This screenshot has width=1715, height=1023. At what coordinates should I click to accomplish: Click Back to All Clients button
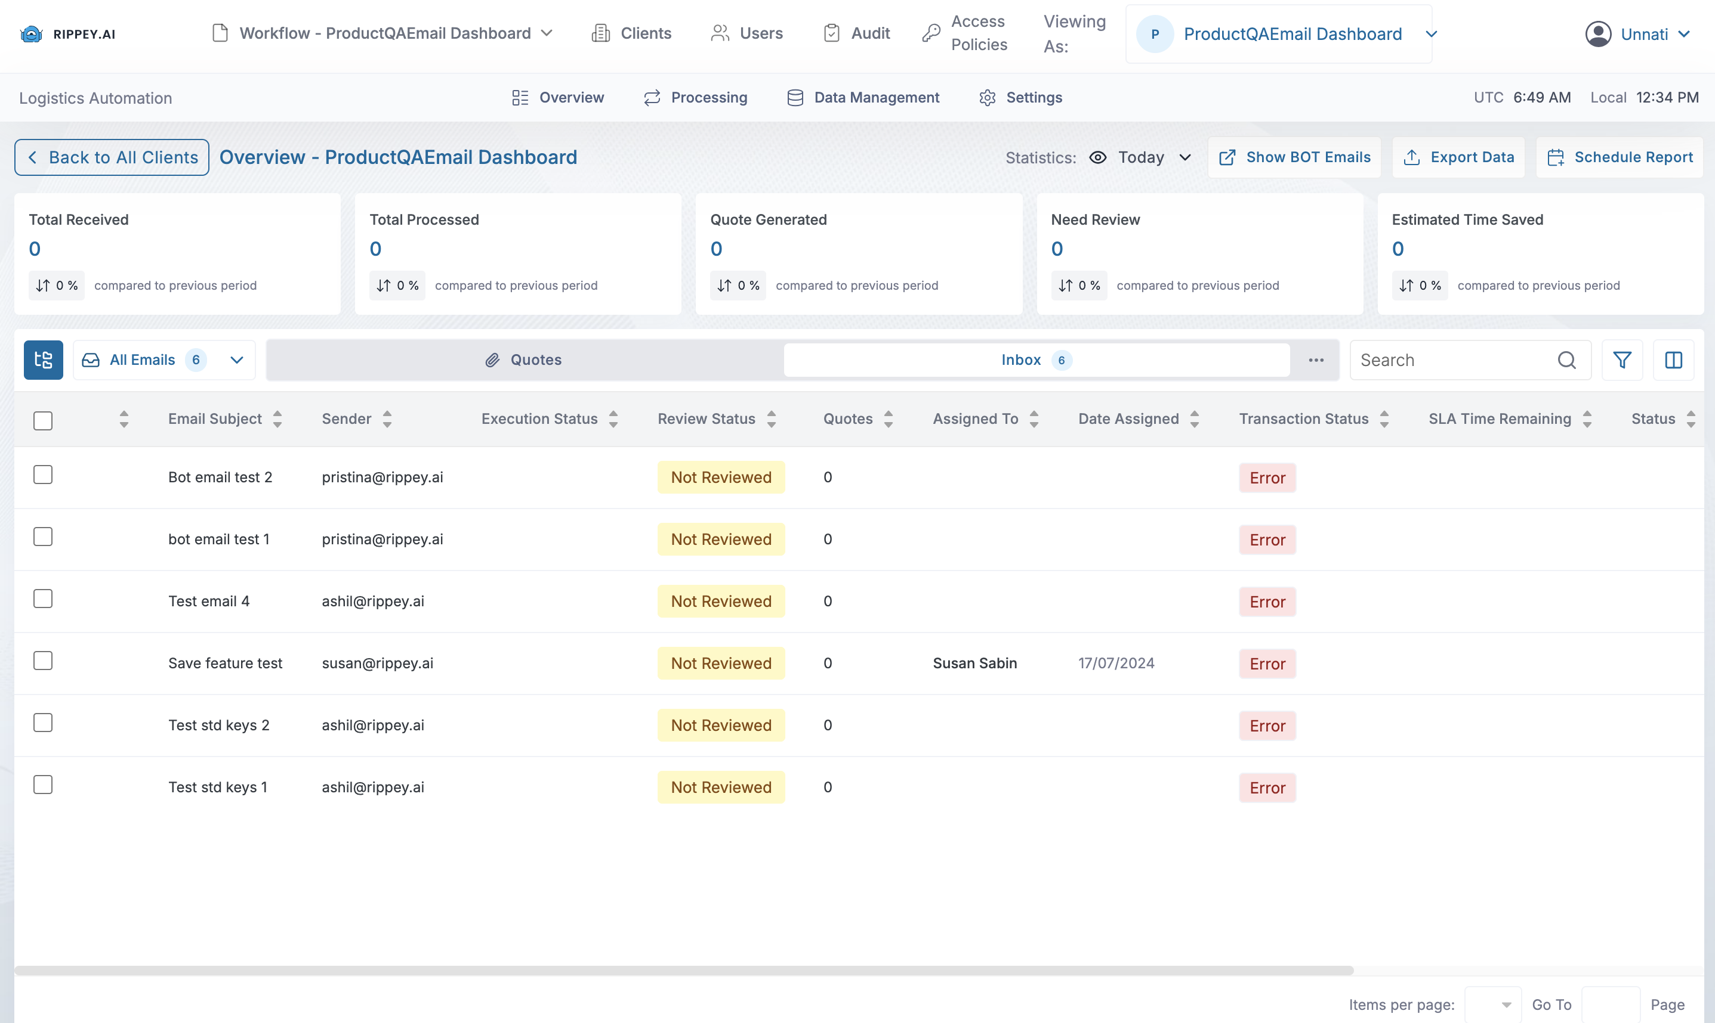pos(112,157)
